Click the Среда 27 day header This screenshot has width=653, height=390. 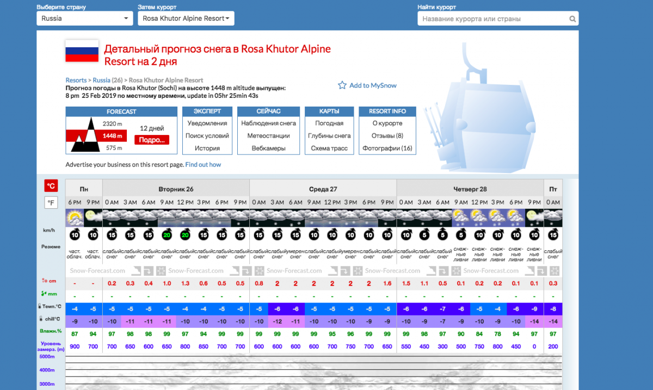click(323, 189)
